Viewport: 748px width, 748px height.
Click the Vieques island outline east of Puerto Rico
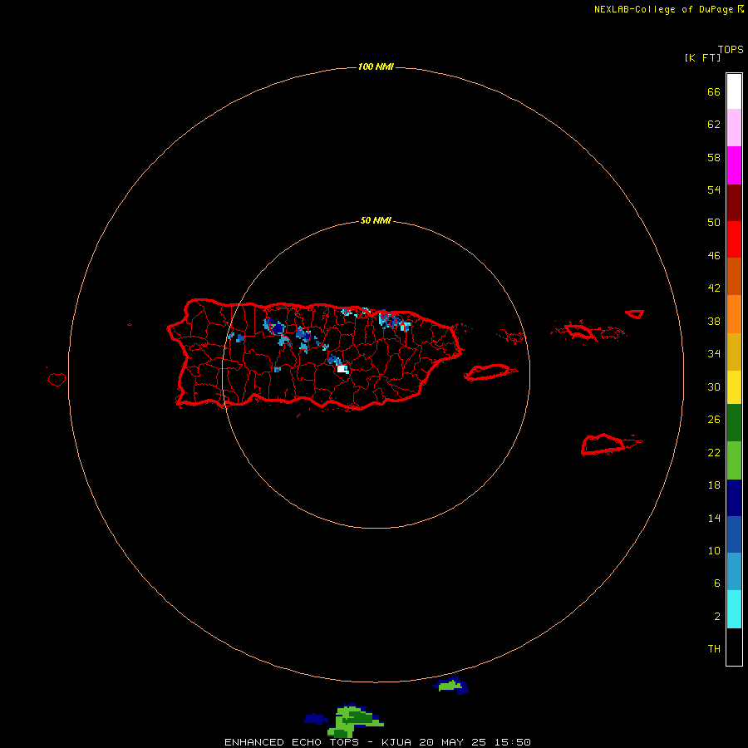coord(490,372)
